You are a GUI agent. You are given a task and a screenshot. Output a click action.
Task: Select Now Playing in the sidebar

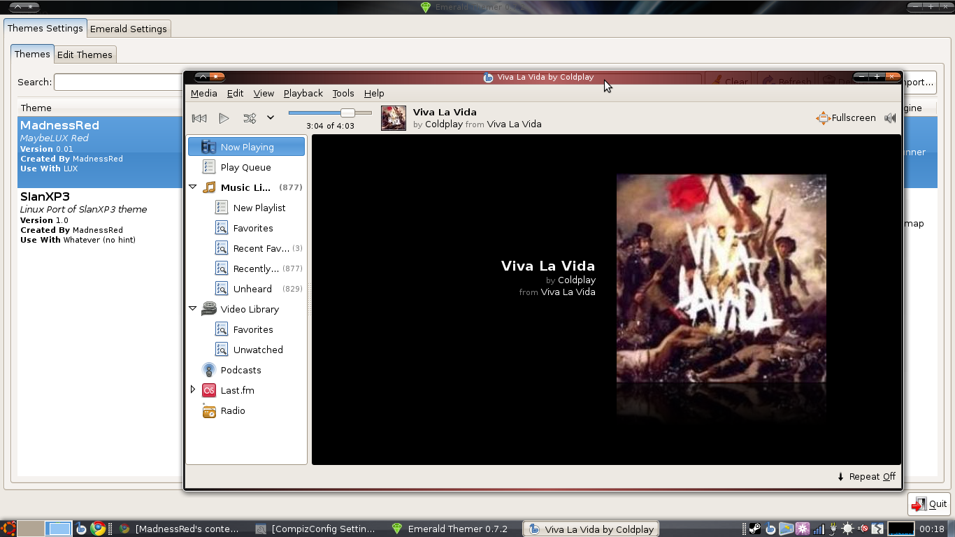pos(246,147)
